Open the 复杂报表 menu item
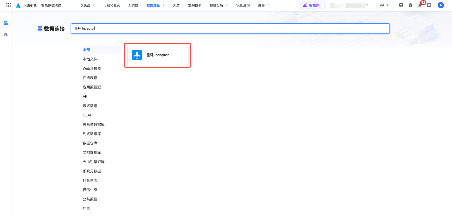The image size is (452, 216). point(195,5)
